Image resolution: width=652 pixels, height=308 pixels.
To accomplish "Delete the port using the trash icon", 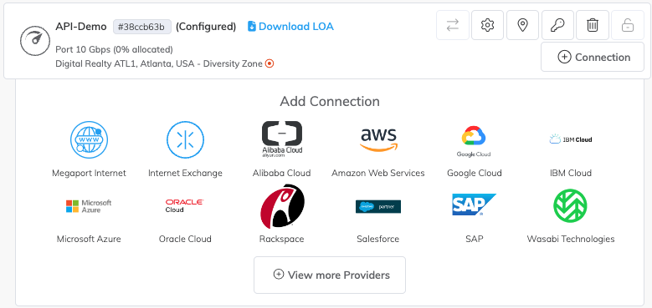I will click(592, 25).
